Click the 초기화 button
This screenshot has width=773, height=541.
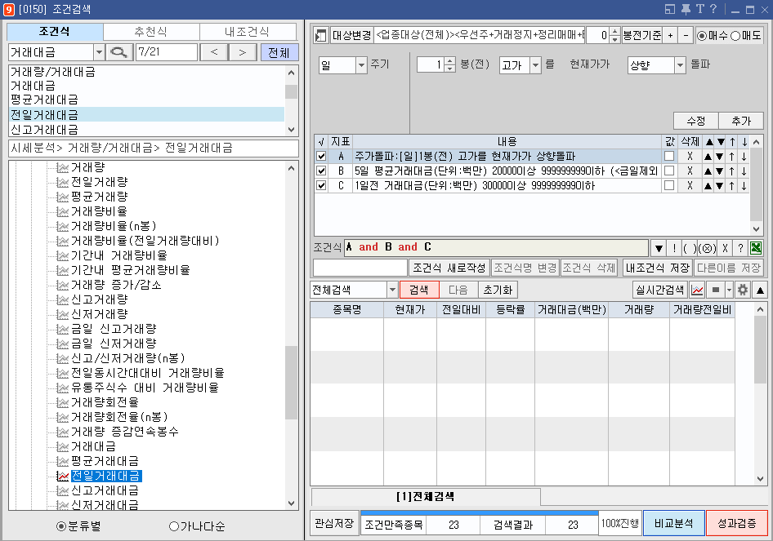[498, 290]
